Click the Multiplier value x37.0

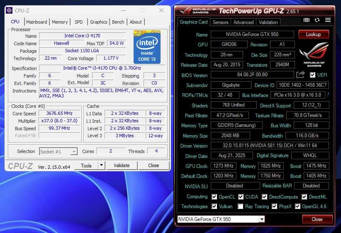tap(59, 121)
